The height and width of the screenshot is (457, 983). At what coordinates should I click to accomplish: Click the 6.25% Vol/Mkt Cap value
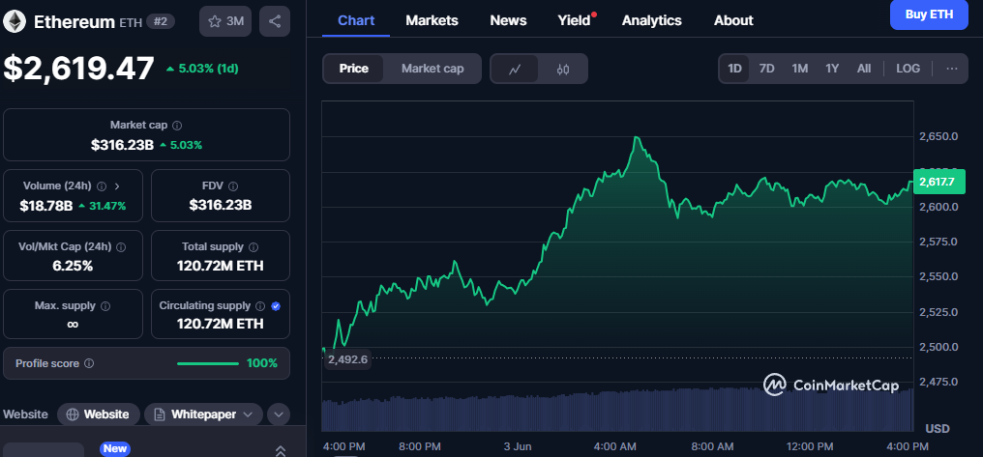(x=73, y=266)
